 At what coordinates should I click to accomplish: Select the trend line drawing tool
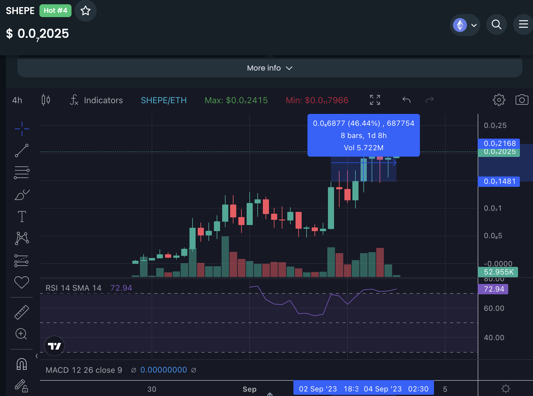pos(22,151)
